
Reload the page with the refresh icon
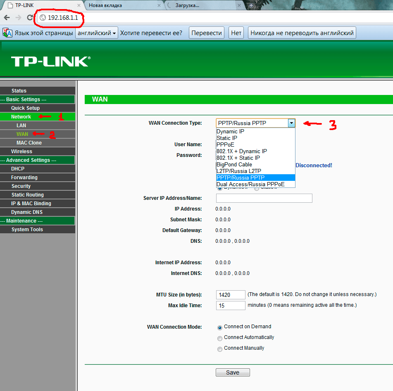(x=30, y=17)
